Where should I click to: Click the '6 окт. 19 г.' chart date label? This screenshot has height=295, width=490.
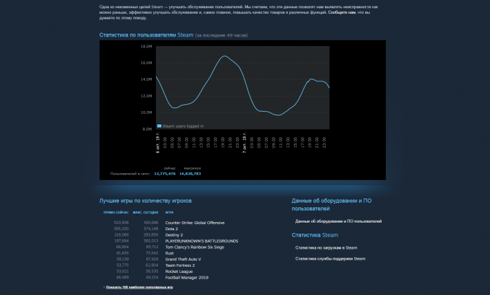tap(157, 143)
